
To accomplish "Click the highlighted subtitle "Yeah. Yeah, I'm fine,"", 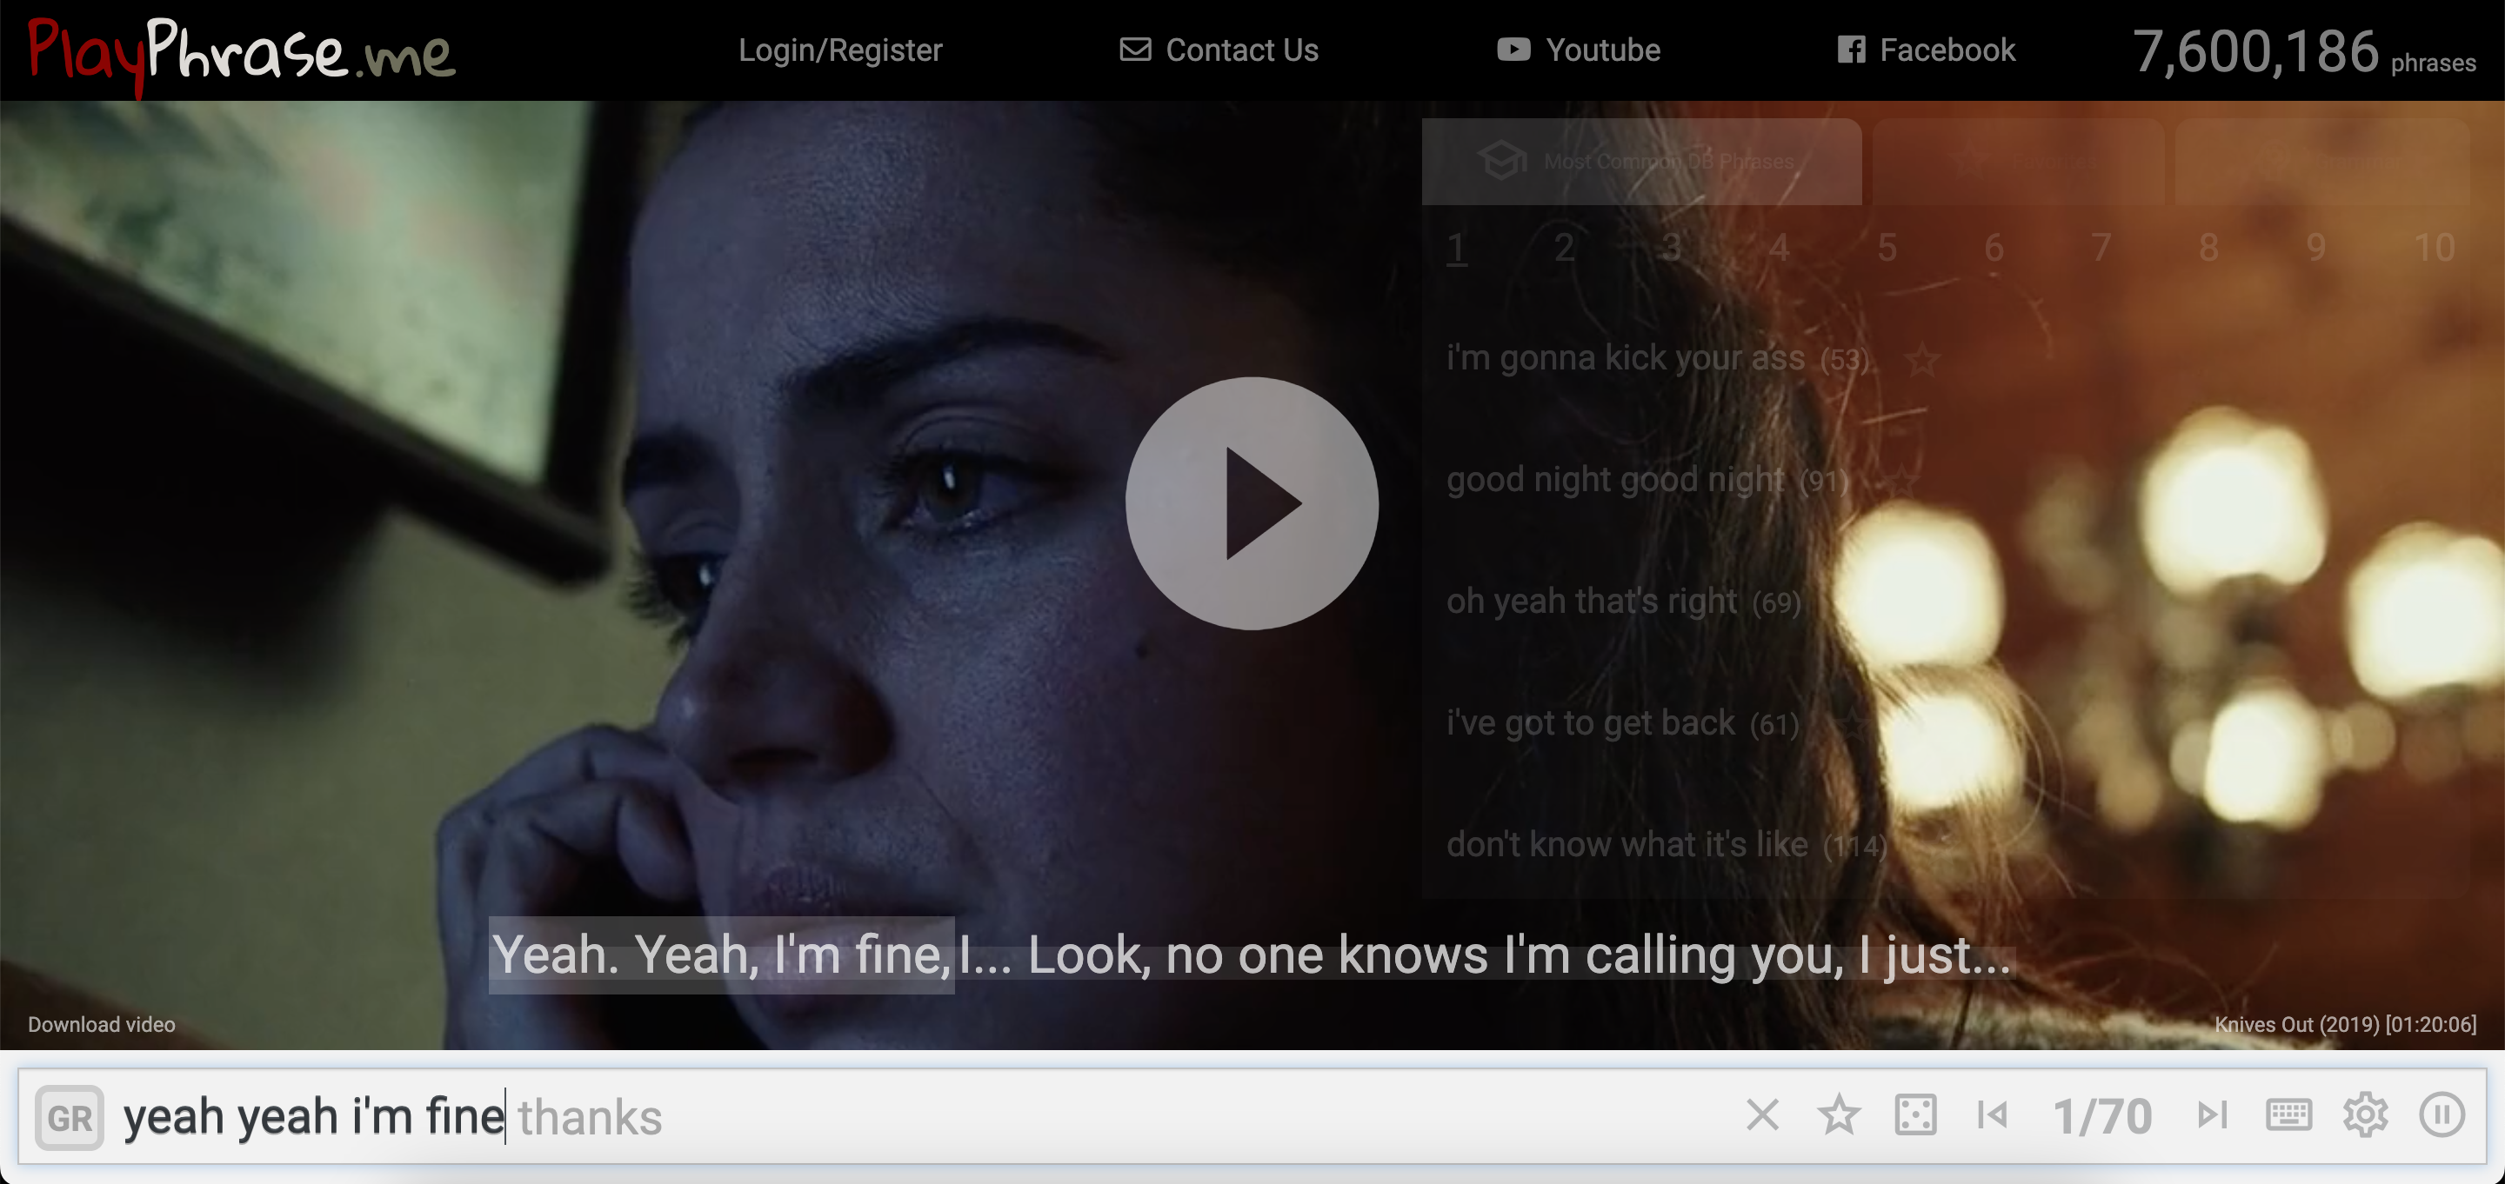I will (x=720, y=955).
